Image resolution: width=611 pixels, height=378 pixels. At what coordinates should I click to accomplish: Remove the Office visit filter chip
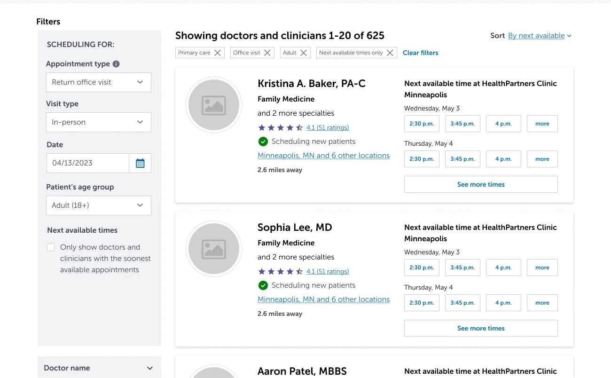[267, 53]
